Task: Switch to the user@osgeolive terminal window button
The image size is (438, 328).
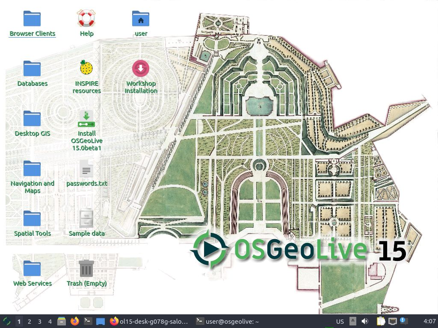Action: click(228, 322)
